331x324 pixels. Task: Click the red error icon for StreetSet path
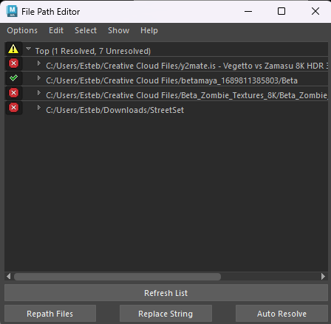coord(13,108)
